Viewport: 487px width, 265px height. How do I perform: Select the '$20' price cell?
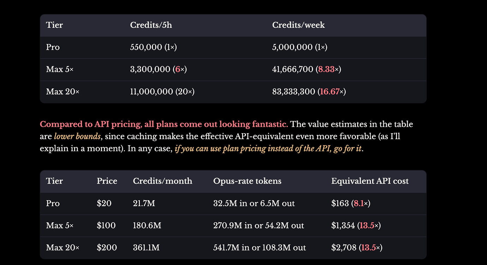point(104,203)
